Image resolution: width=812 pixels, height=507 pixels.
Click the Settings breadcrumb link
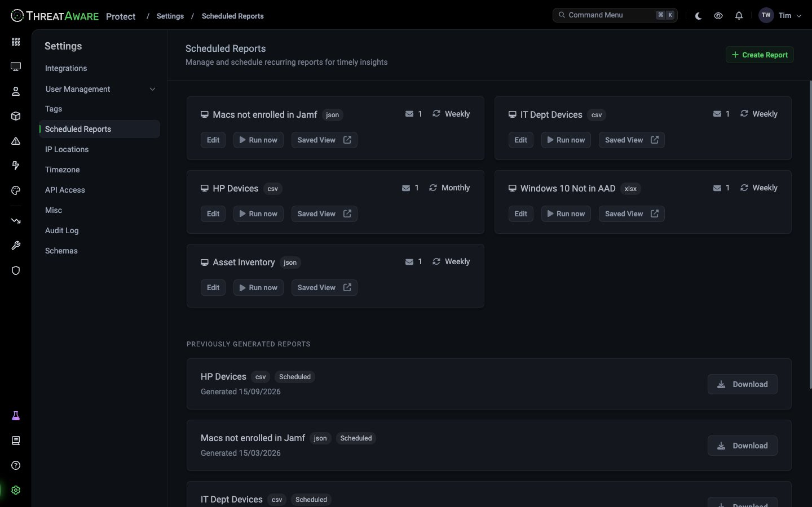tap(170, 16)
